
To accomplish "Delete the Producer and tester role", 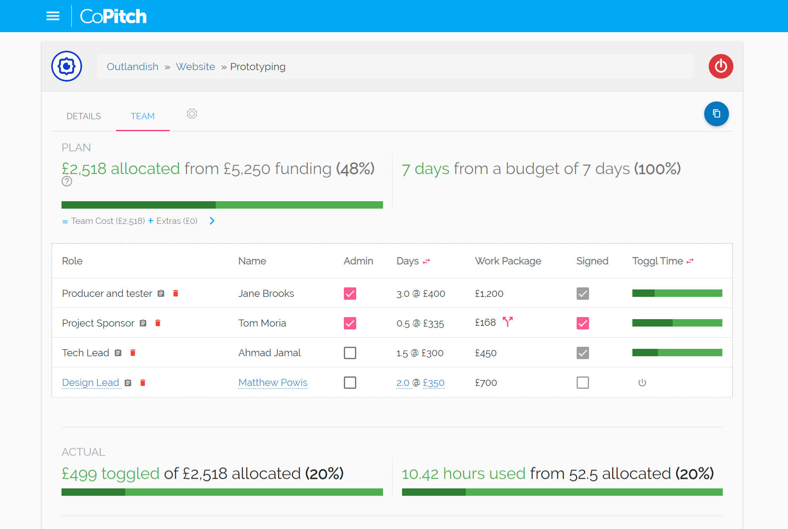I will coord(175,293).
